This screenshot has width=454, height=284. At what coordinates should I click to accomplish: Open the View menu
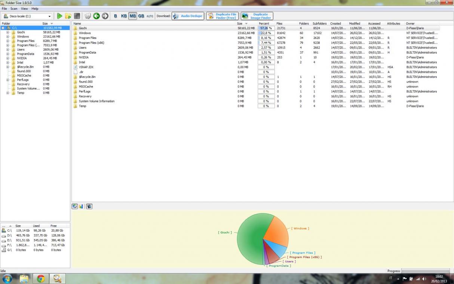pos(24,9)
